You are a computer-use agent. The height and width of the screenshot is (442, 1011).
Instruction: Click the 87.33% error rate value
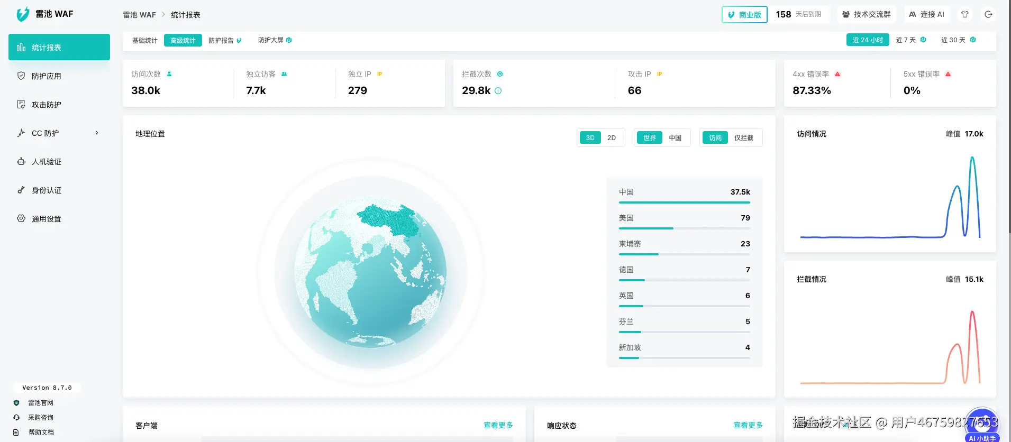(812, 90)
